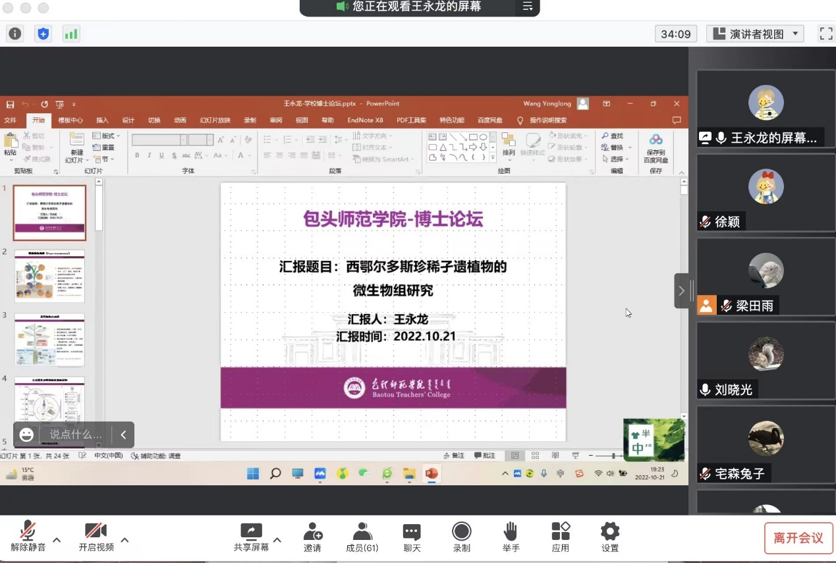Viewport: 836px width, 563px height.
Task: Invite participants with 邀请
Action: pyautogui.click(x=313, y=536)
